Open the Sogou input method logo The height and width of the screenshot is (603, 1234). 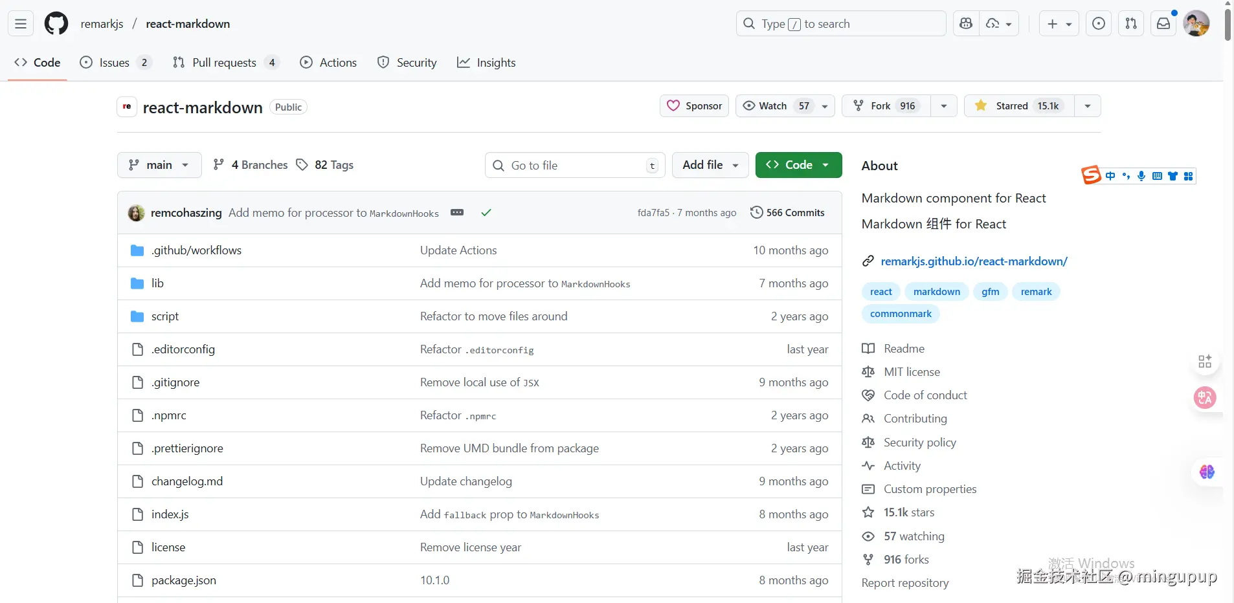pyautogui.click(x=1091, y=175)
